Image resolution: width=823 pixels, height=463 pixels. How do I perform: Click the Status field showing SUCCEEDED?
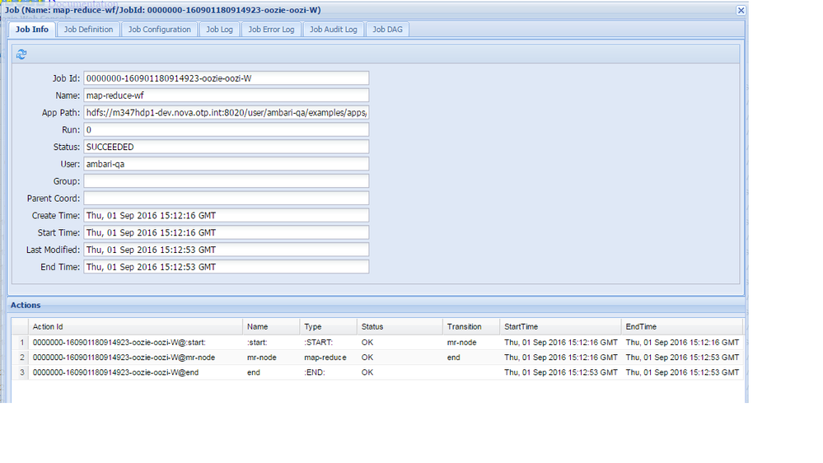(227, 147)
